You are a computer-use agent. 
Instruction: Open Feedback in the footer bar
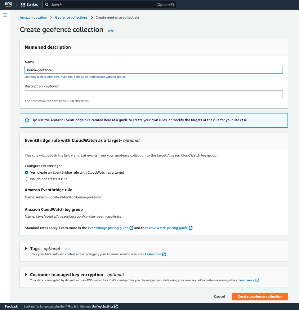point(11,307)
